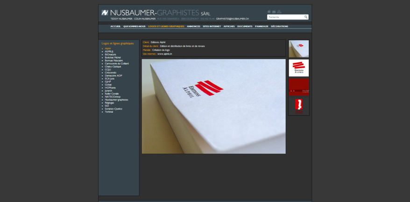Open the ACCUEIL menu item
410x202 pixels.
tap(115, 27)
